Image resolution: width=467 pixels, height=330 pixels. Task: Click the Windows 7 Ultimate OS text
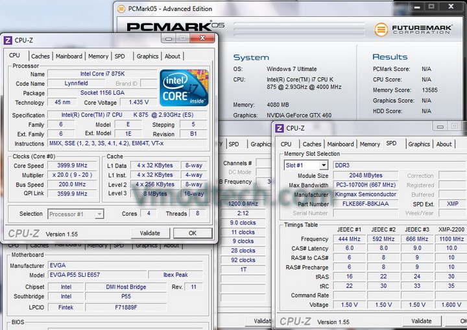coord(292,69)
